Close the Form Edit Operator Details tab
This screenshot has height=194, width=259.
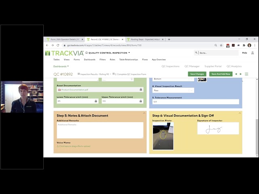point(82,40)
